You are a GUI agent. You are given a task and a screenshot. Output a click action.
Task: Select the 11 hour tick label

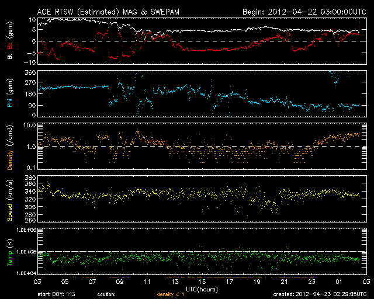(x=147, y=281)
